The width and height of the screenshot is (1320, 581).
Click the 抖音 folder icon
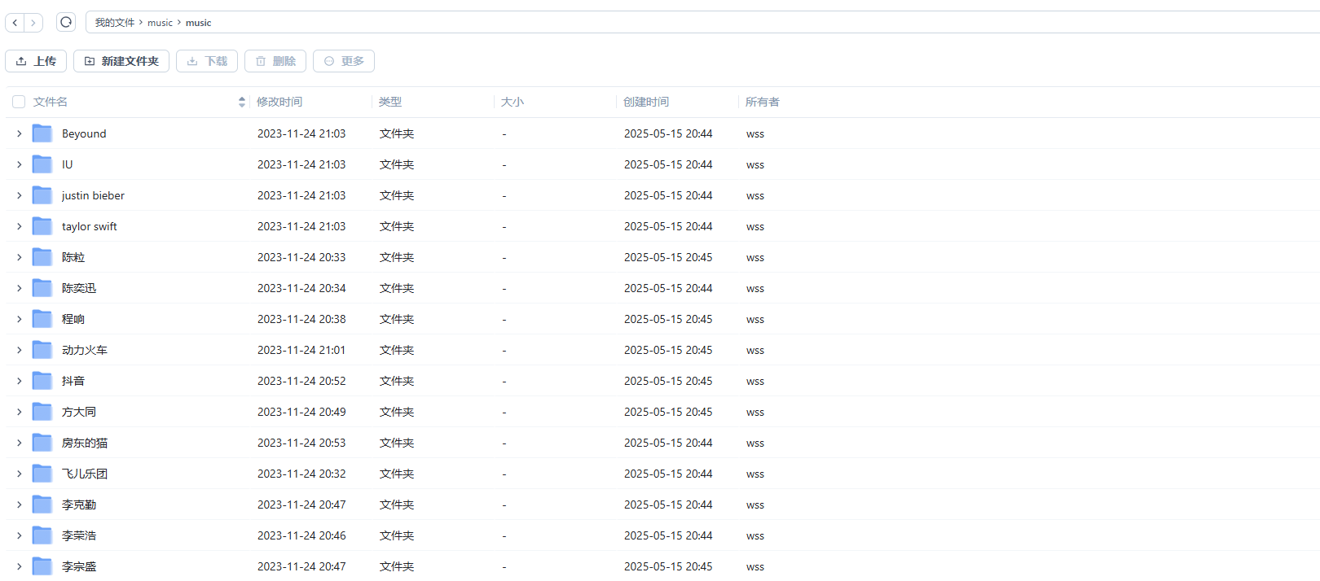[42, 381]
